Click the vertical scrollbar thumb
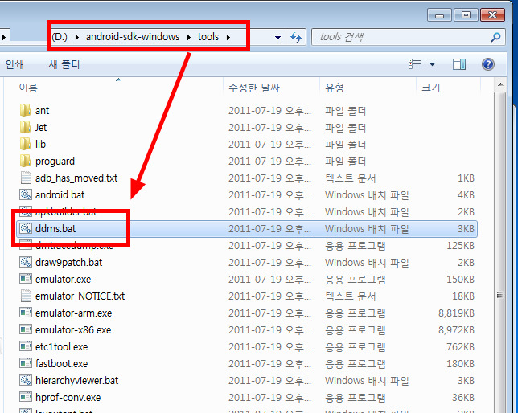This screenshot has height=413, width=518. click(x=500, y=295)
